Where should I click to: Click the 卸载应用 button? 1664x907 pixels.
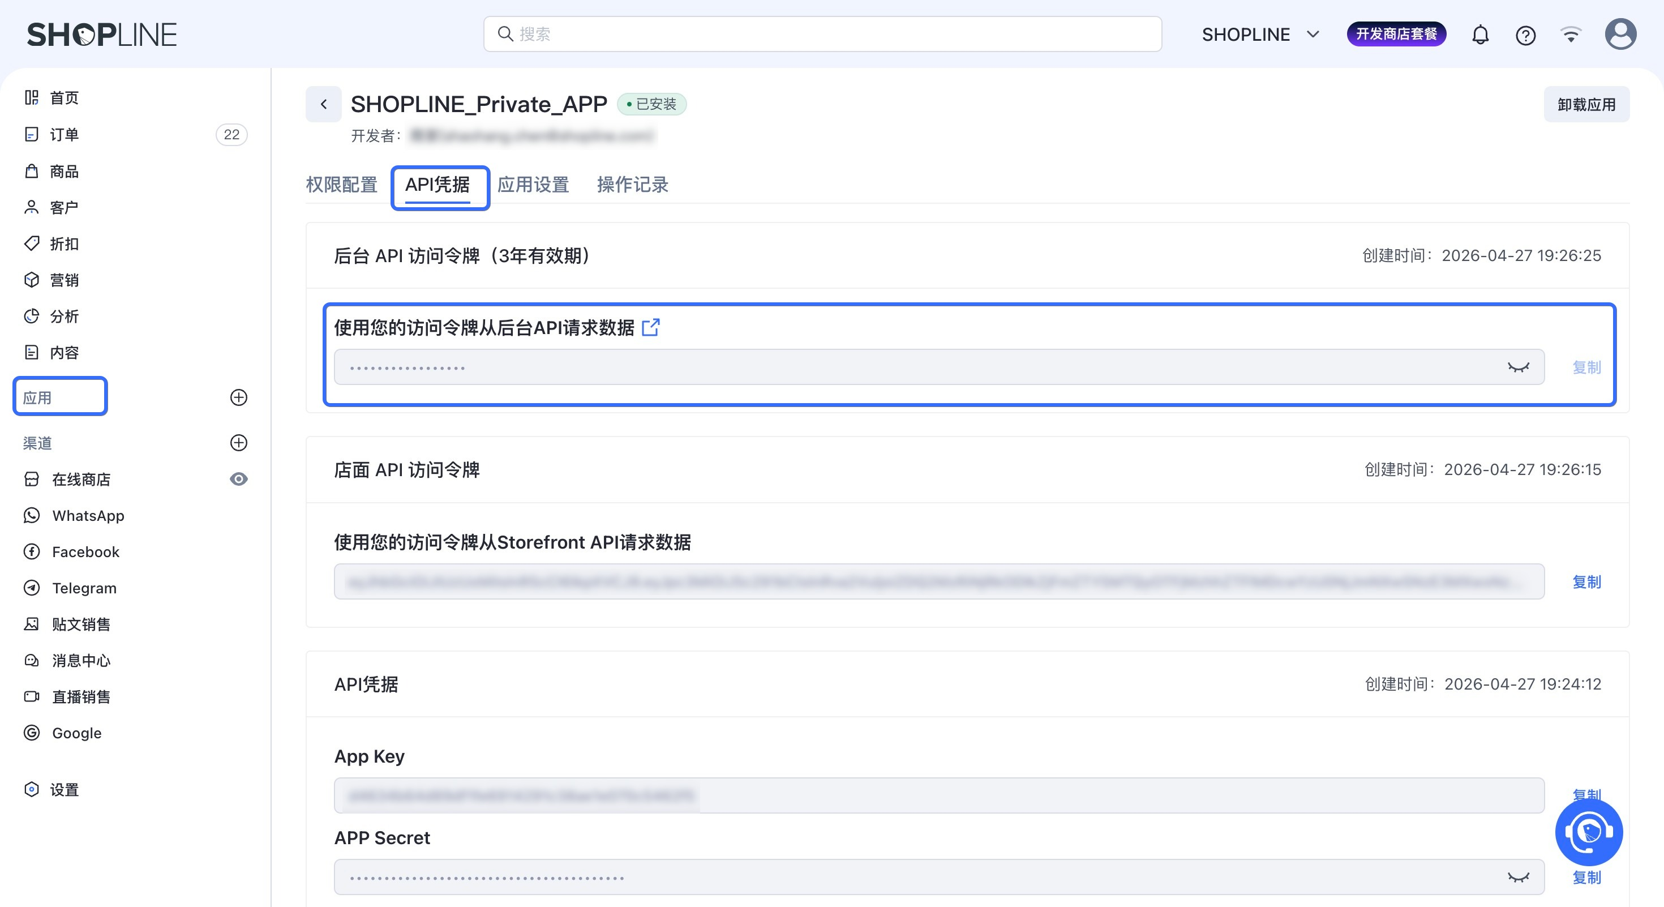click(1586, 104)
